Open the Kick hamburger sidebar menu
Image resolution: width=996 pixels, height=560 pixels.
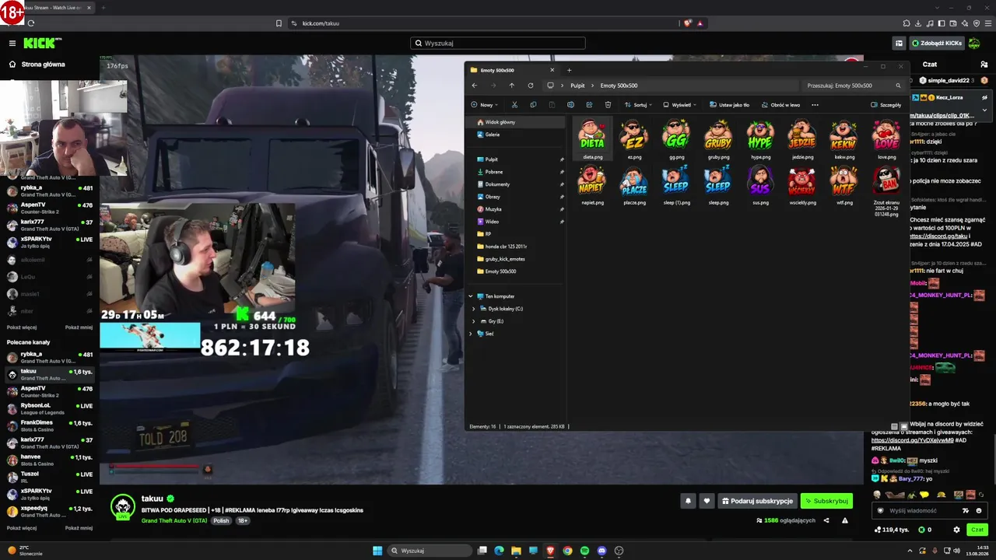[x=12, y=44]
